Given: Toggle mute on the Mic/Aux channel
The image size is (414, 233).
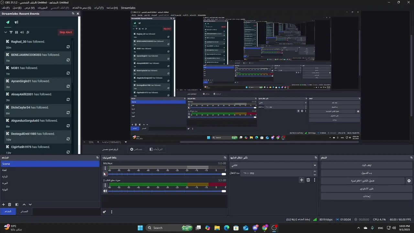Looking at the screenshot, I should pos(105,174).
